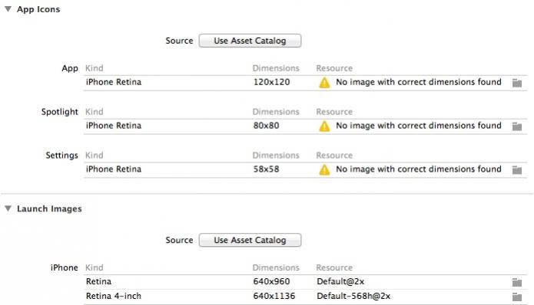Select the Spotlight iPhone Retina row
534x305 pixels.
305,126
